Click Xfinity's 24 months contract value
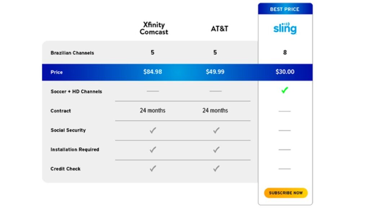Image resolution: width=369 pixels, height=208 pixels. 152,110
